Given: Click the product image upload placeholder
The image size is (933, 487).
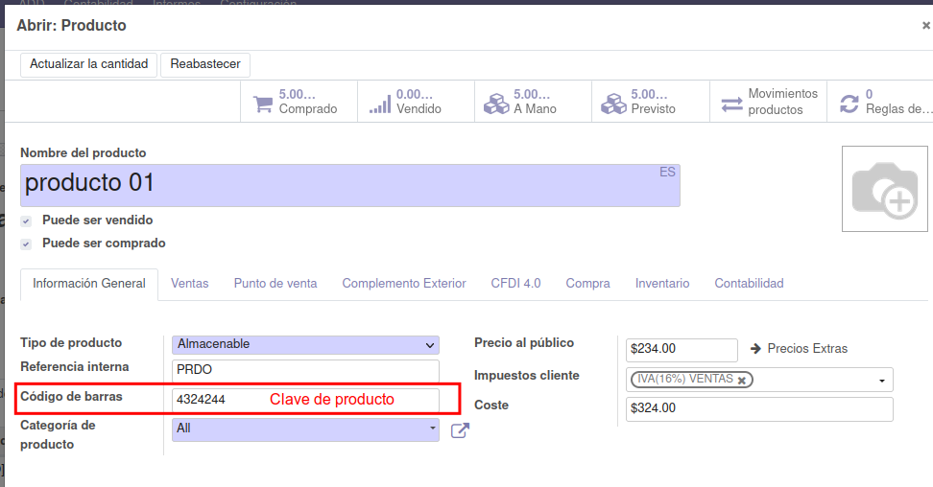Looking at the screenshot, I should click(x=884, y=189).
